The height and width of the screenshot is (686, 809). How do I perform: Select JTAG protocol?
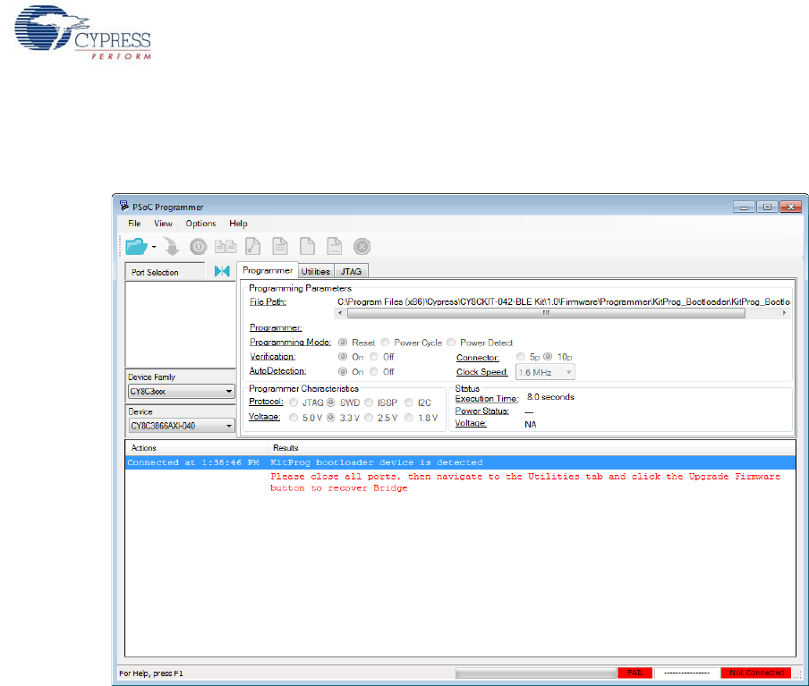coord(294,402)
